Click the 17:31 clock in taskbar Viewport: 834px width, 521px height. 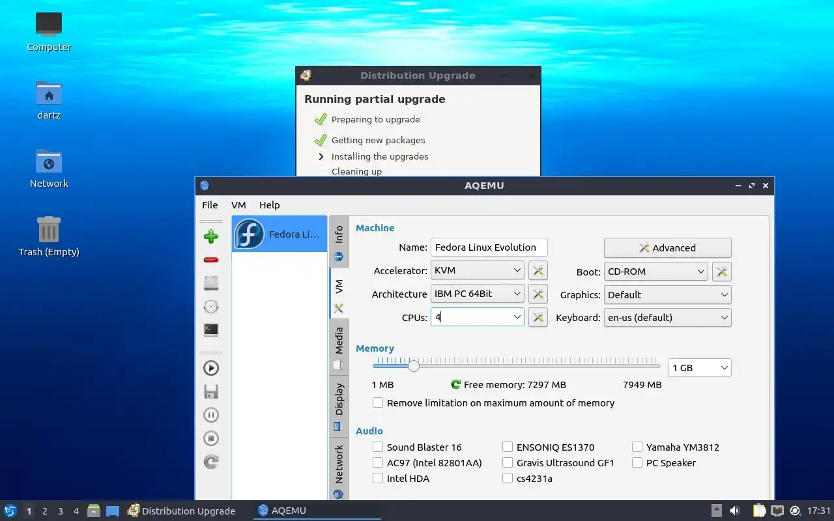point(819,511)
